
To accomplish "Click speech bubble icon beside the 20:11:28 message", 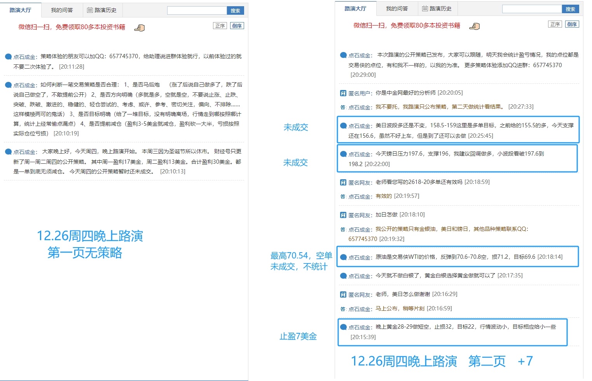I will point(8,57).
